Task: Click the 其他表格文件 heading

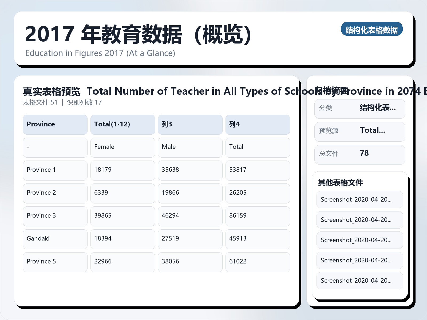Action: (340, 183)
